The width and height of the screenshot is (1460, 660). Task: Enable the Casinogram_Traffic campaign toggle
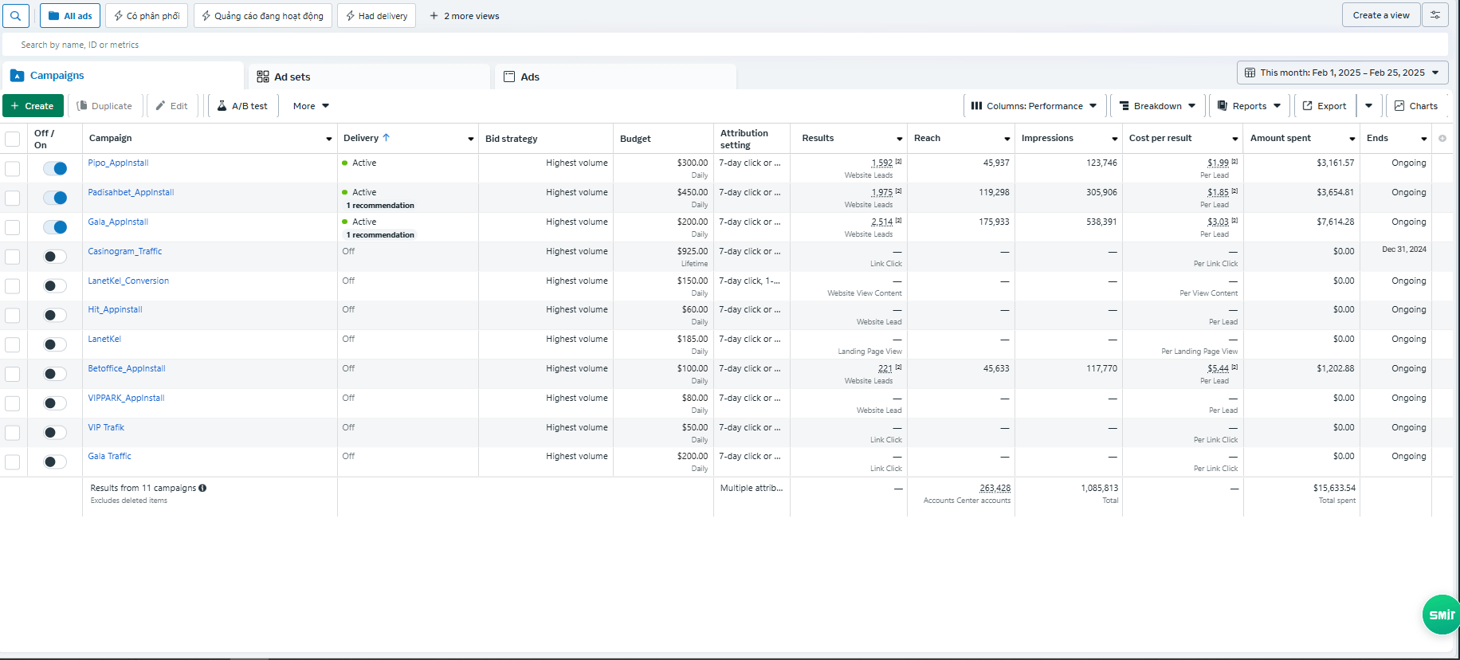point(55,257)
